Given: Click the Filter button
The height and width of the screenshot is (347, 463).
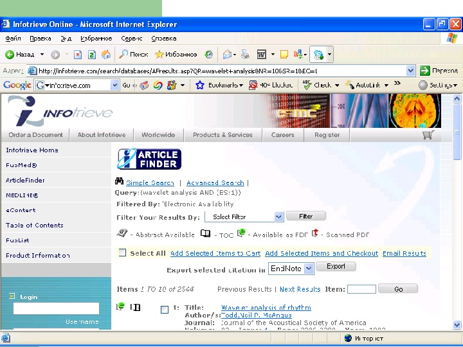Looking at the screenshot, I should point(306,217).
